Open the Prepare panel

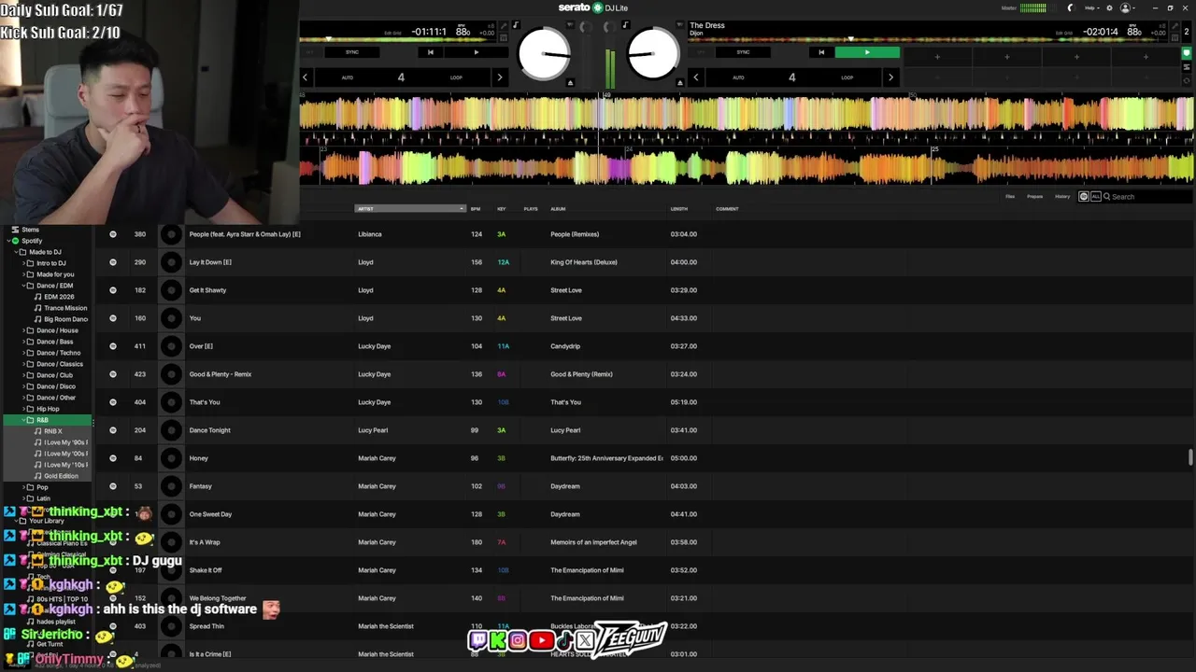[x=1035, y=197]
